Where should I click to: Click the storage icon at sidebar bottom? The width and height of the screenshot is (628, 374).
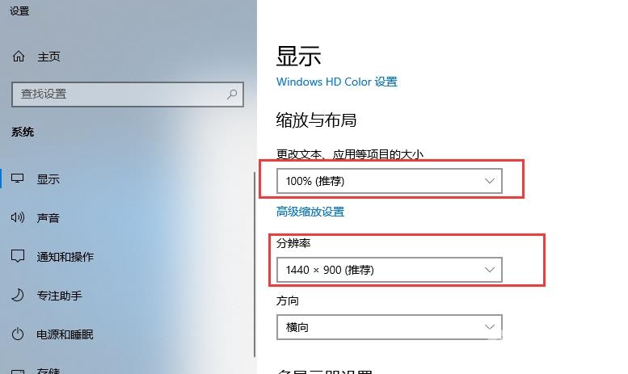(x=18, y=371)
